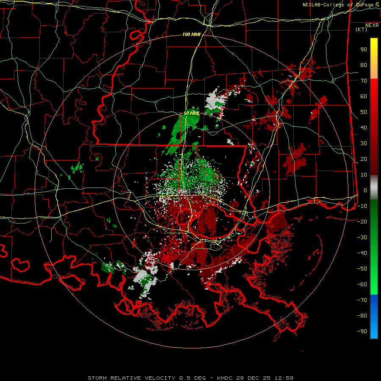Click the 60 value on the velocity scale
This screenshot has height=381, width=381.
(x=364, y=96)
